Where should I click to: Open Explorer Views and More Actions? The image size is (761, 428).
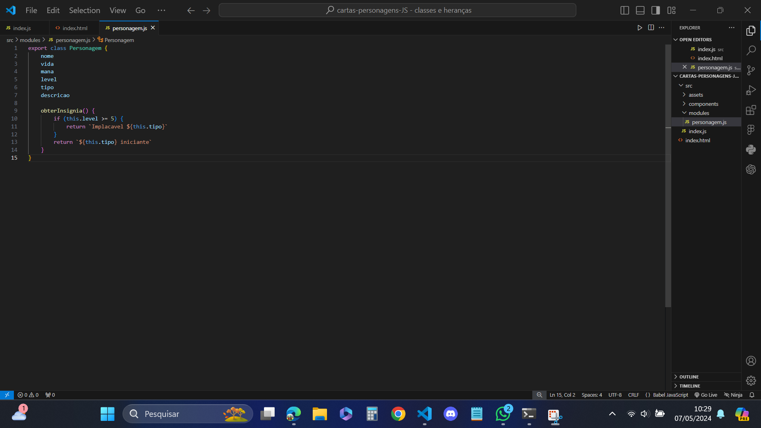click(732, 28)
